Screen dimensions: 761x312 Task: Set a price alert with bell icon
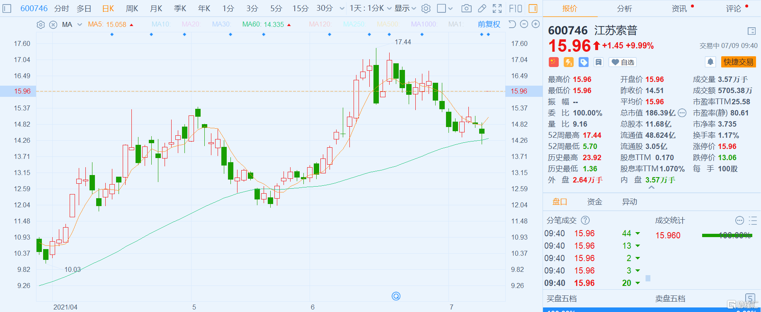710,62
